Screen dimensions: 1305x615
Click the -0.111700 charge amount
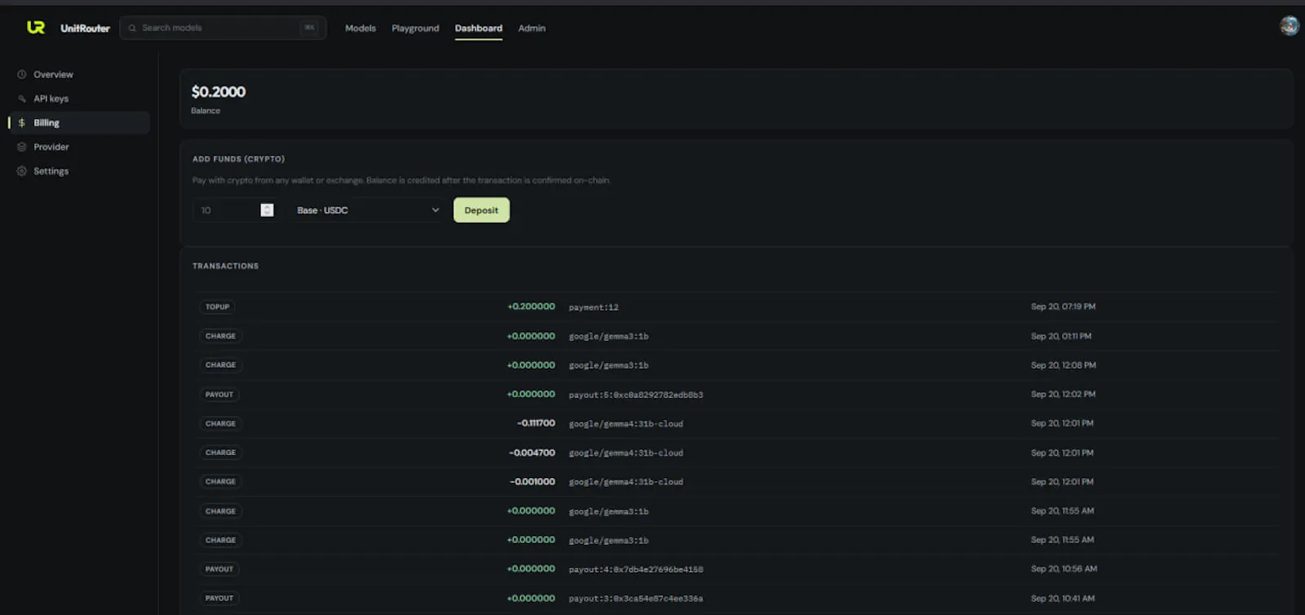click(536, 423)
